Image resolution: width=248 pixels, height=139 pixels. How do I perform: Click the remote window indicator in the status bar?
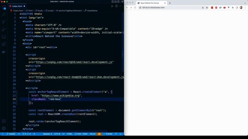tap(2, 134)
